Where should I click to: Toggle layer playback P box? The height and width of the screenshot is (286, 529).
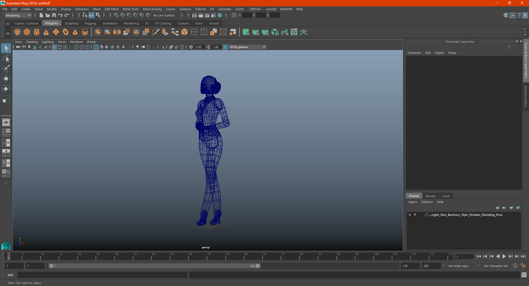[x=415, y=215]
